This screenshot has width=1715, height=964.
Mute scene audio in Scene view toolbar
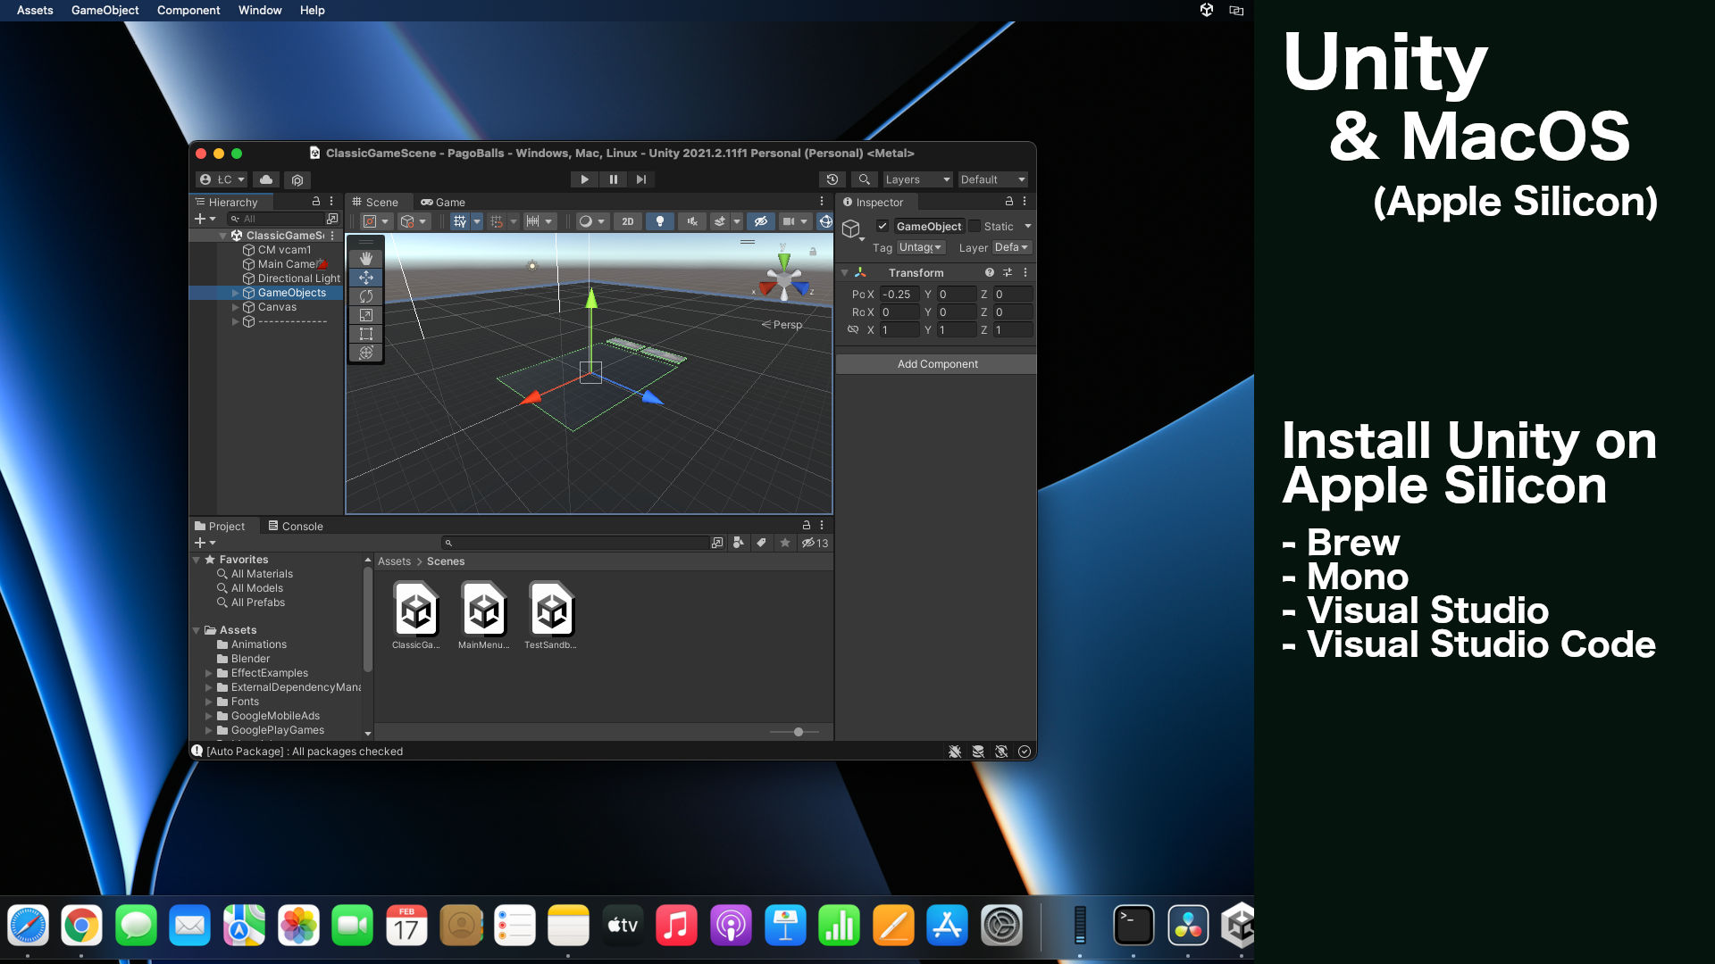692,221
